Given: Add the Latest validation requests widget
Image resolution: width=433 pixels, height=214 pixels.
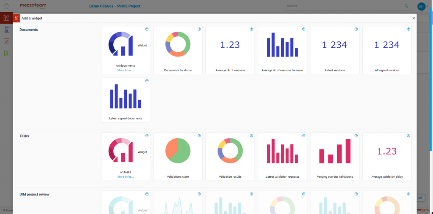Looking at the screenshot, I should [x=282, y=157].
